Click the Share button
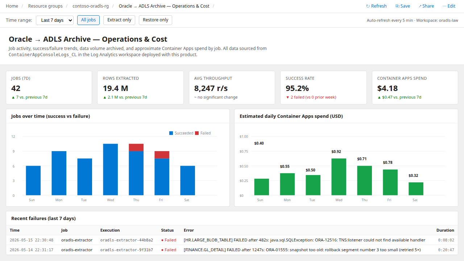This screenshot has height=261, width=464. click(x=426, y=6)
